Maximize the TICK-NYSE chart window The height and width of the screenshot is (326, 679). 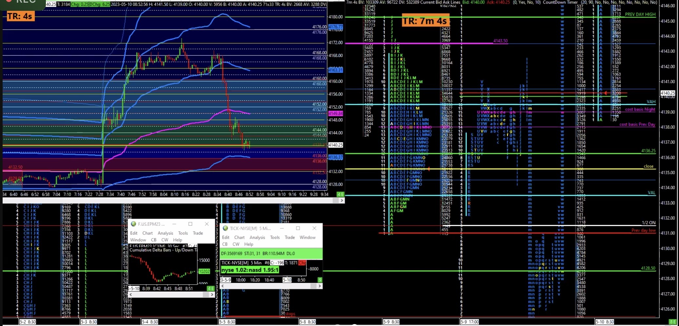click(298, 228)
